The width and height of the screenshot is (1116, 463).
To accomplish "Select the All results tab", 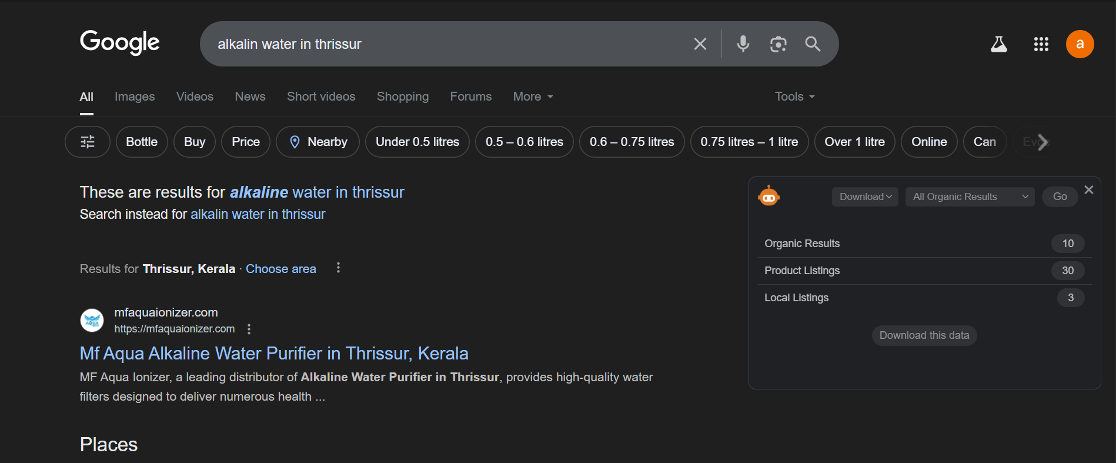I will (x=86, y=97).
